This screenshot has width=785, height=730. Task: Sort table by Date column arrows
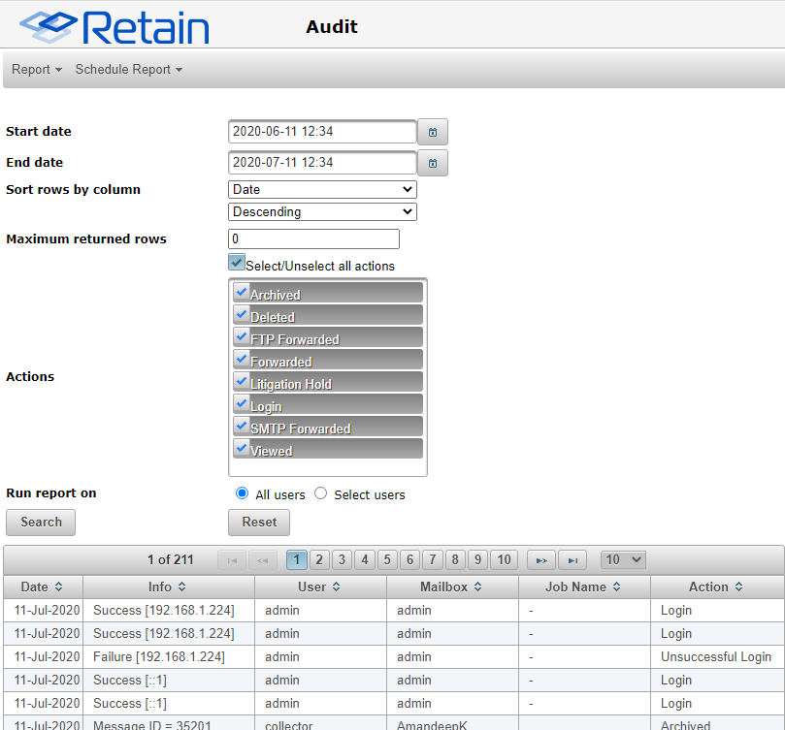58,587
